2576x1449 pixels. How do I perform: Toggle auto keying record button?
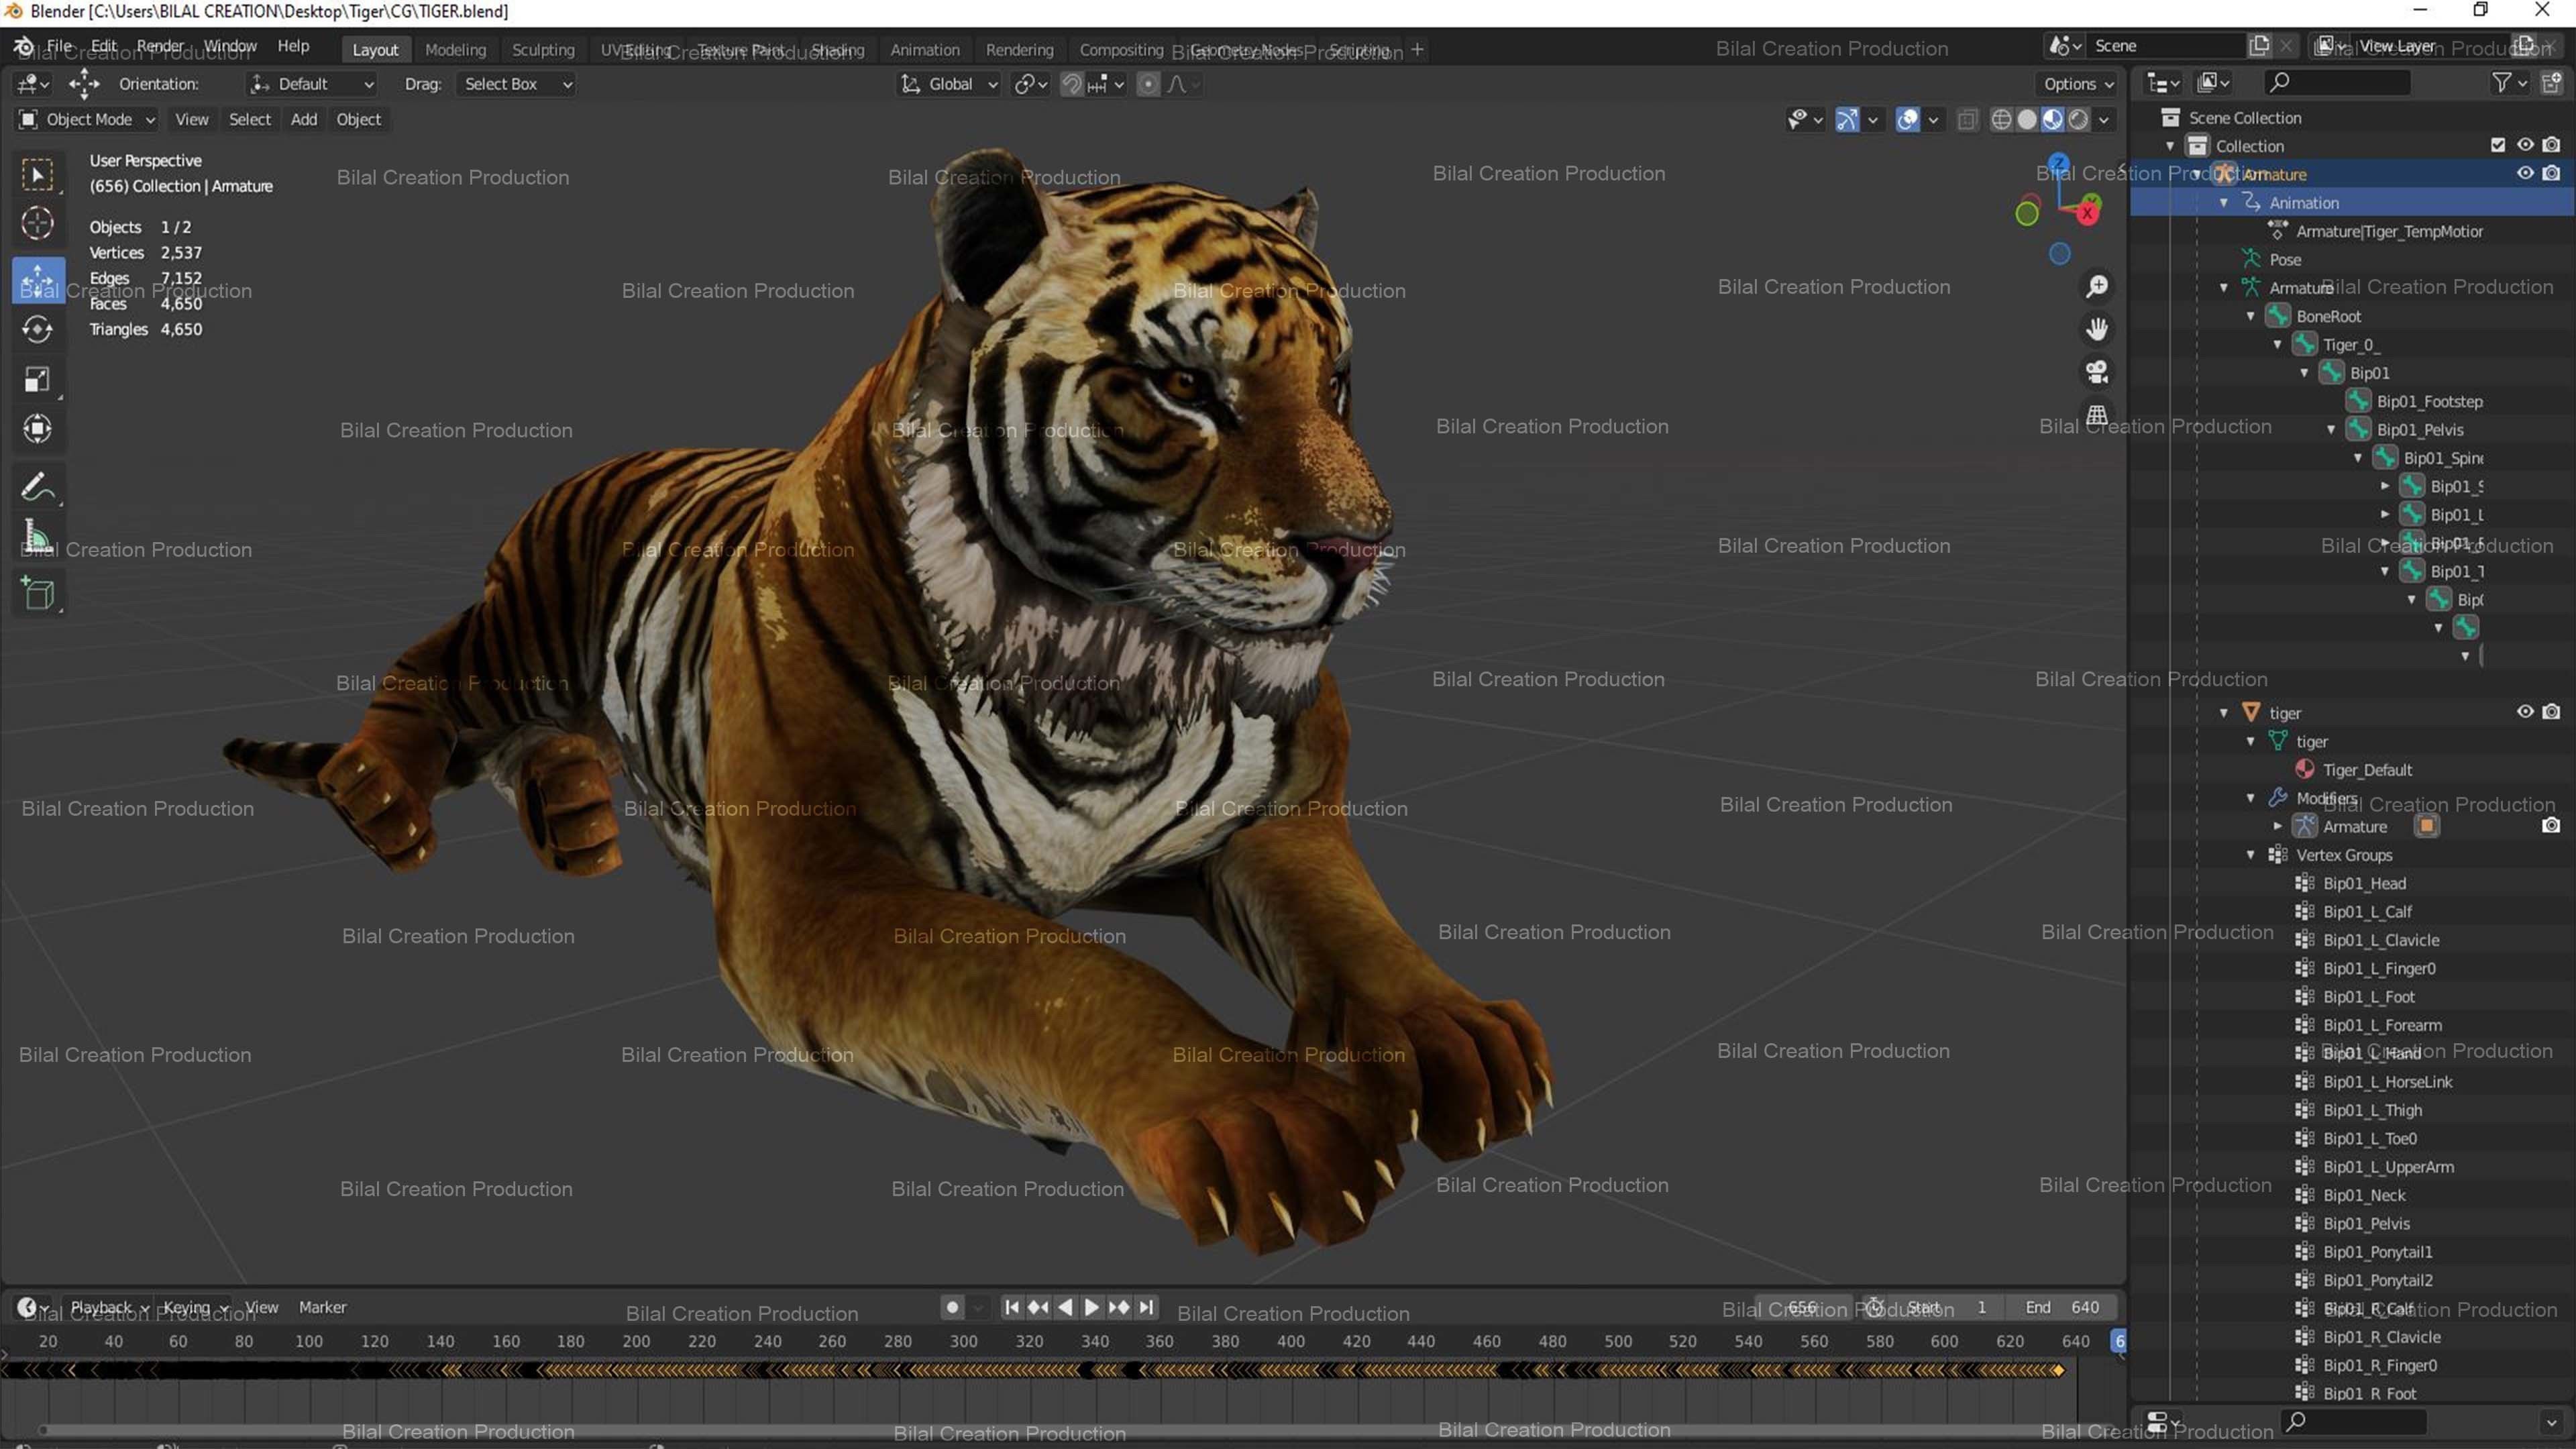(952, 1307)
